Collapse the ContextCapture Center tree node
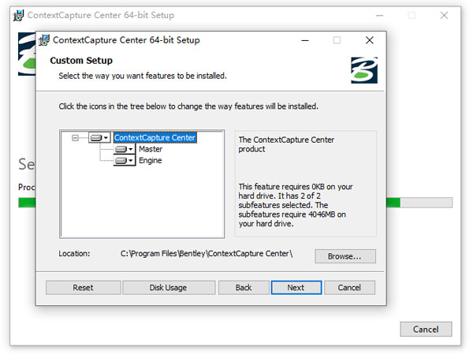473x354 pixels. point(76,137)
